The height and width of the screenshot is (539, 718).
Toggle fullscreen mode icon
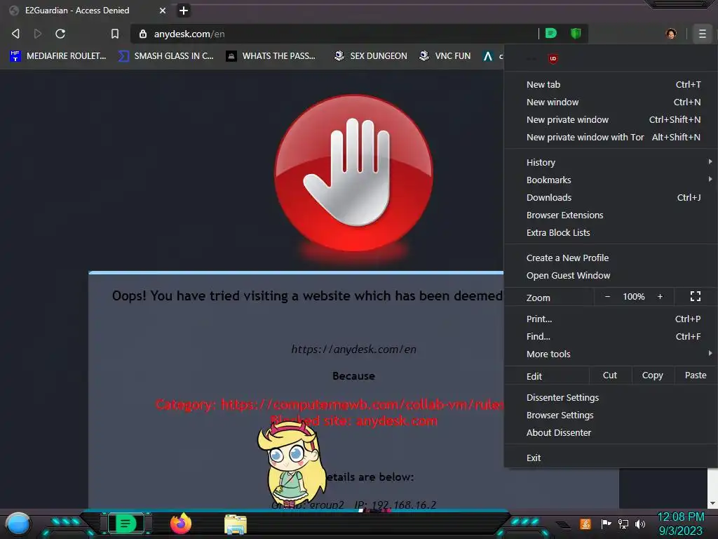[x=695, y=297]
